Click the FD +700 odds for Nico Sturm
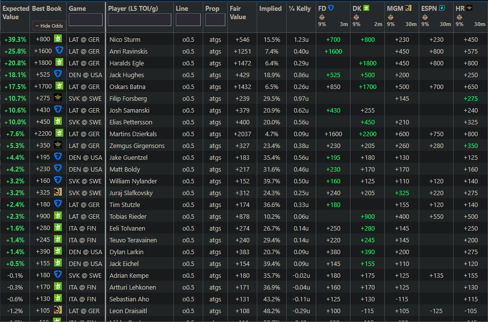Viewport: 488px width, 322px height. click(333, 40)
